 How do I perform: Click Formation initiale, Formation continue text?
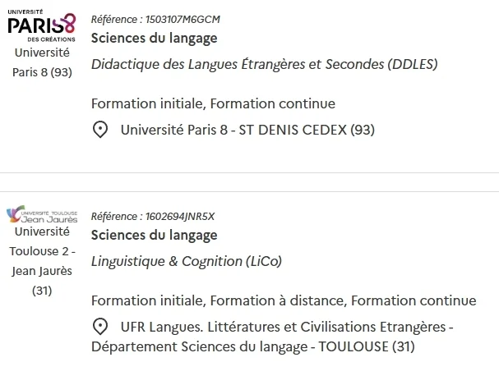[x=213, y=103]
